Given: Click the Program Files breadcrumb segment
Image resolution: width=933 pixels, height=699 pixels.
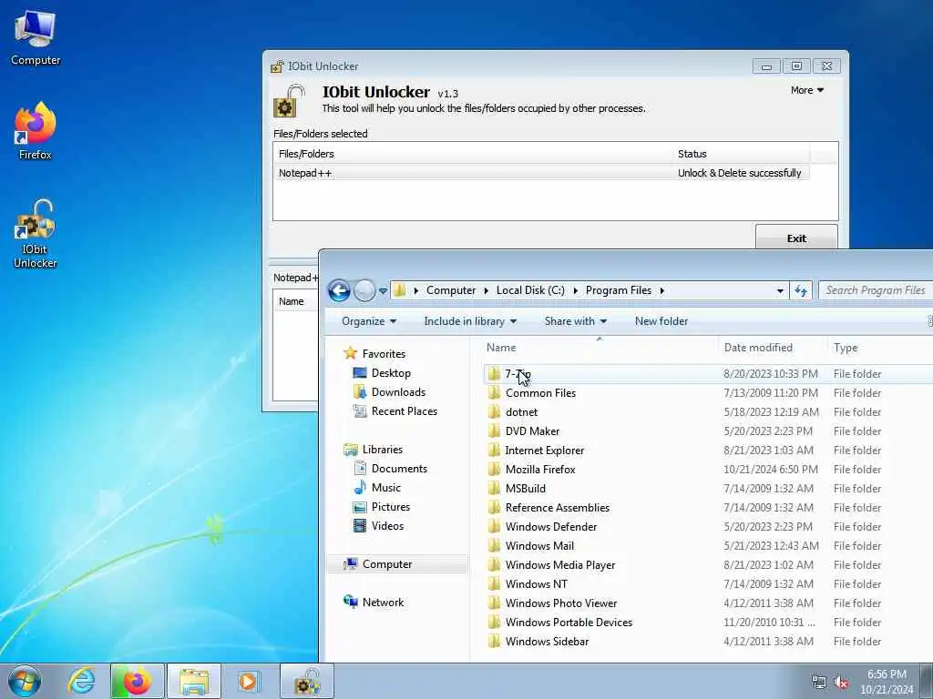Looking at the screenshot, I should [x=619, y=290].
